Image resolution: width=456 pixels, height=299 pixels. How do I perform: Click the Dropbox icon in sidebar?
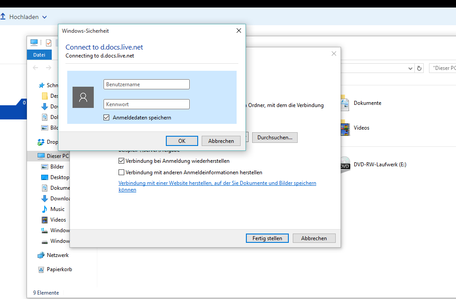(x=41, y=142)
